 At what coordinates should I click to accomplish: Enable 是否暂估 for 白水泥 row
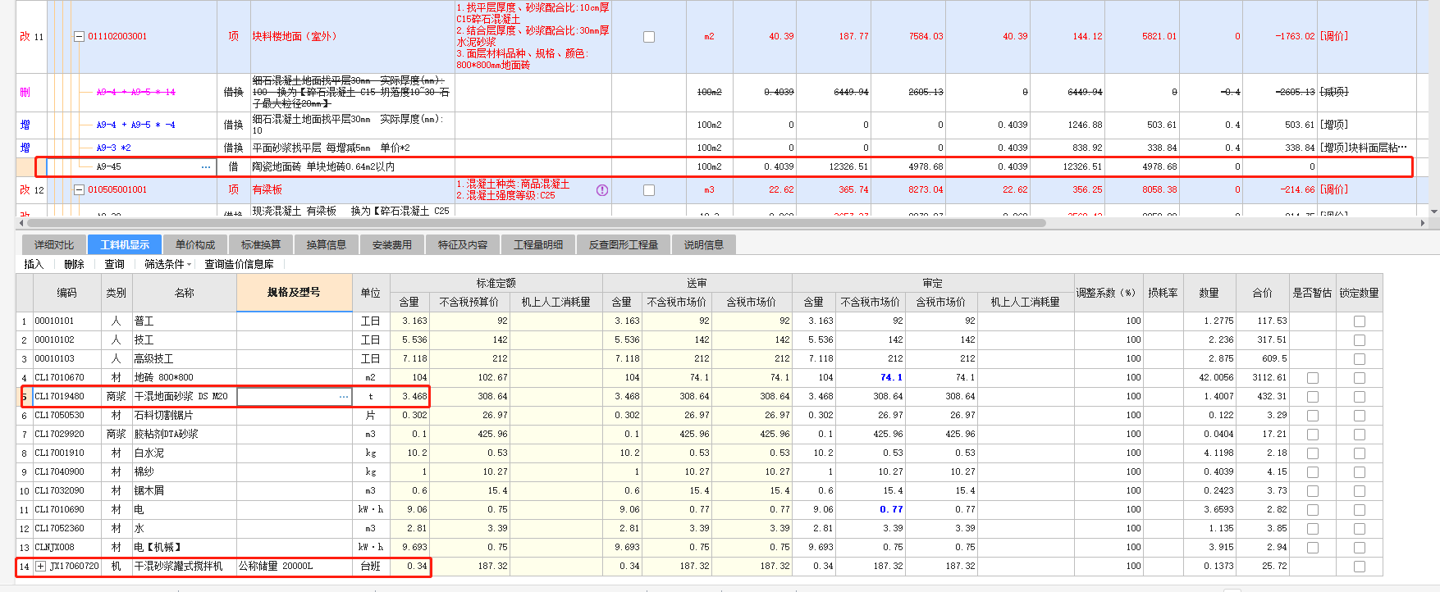[1313, 453]
